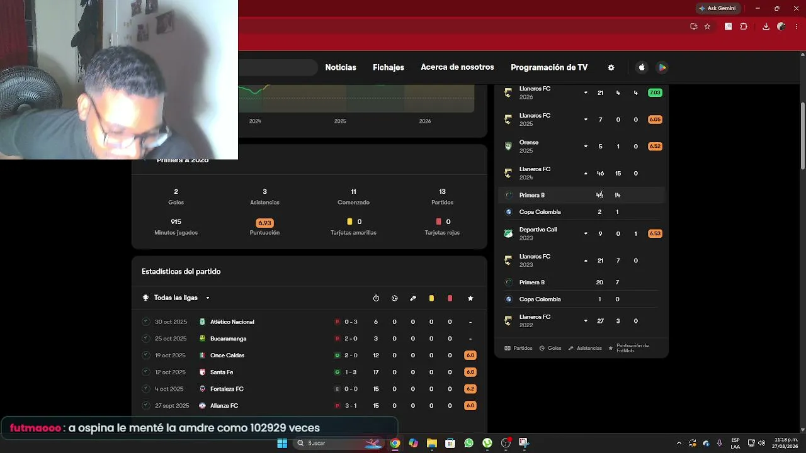Expand the Deportivo Cali 2023 row
The height and width of the screenshot is (453, 806).
[586, 233]
